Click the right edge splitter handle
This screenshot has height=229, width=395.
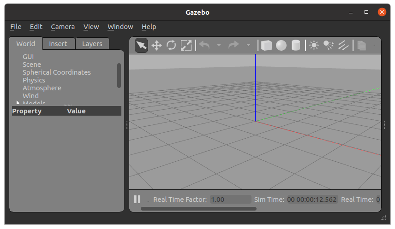tap(384, 125)
